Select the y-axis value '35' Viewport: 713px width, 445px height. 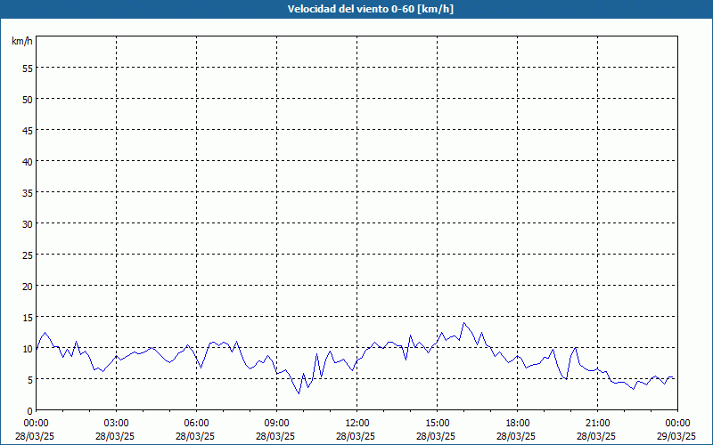tap(27, 193)
